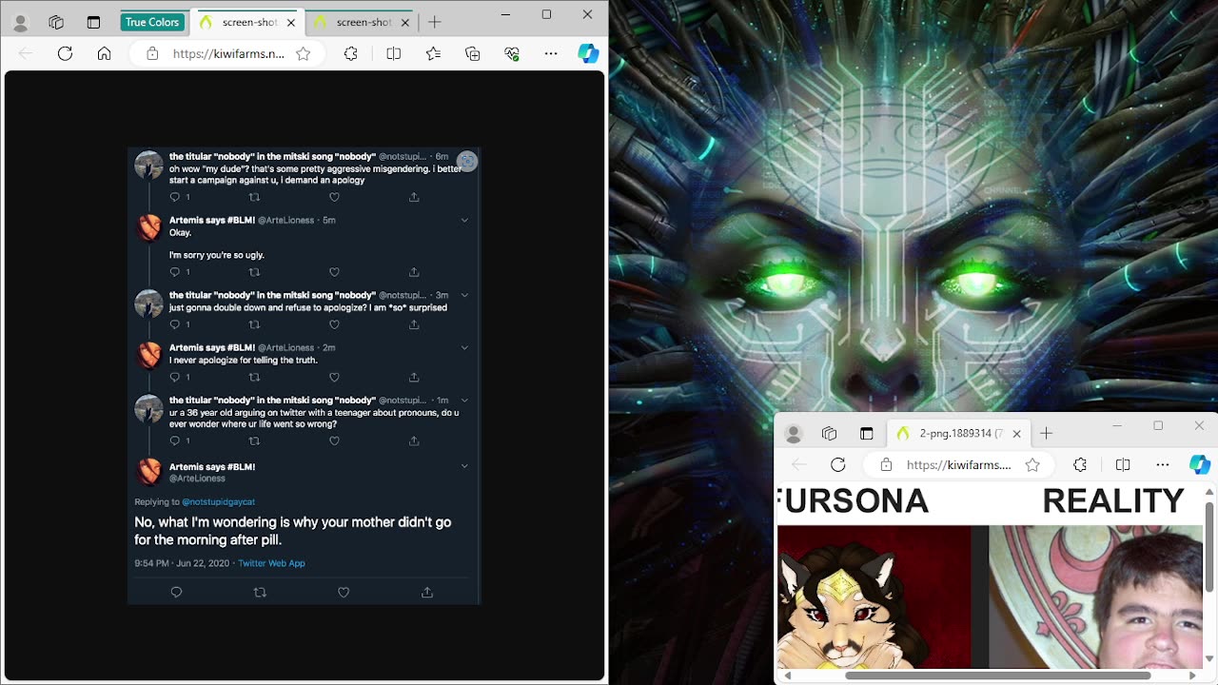
Task: Open Copilot in small Edge window
Action: (1199, 464)
